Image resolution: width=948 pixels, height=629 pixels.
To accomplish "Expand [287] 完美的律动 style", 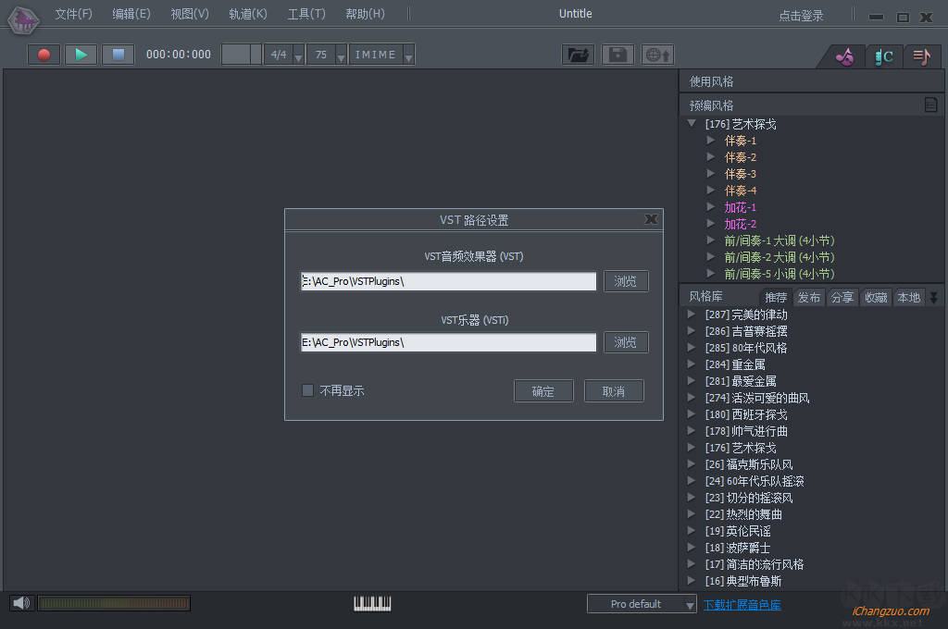I will tap(692, 314).
